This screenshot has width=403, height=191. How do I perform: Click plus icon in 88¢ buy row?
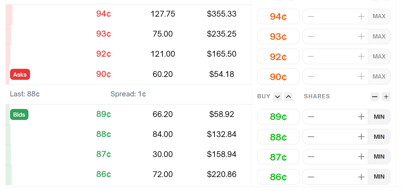click(x=361, y=137)
